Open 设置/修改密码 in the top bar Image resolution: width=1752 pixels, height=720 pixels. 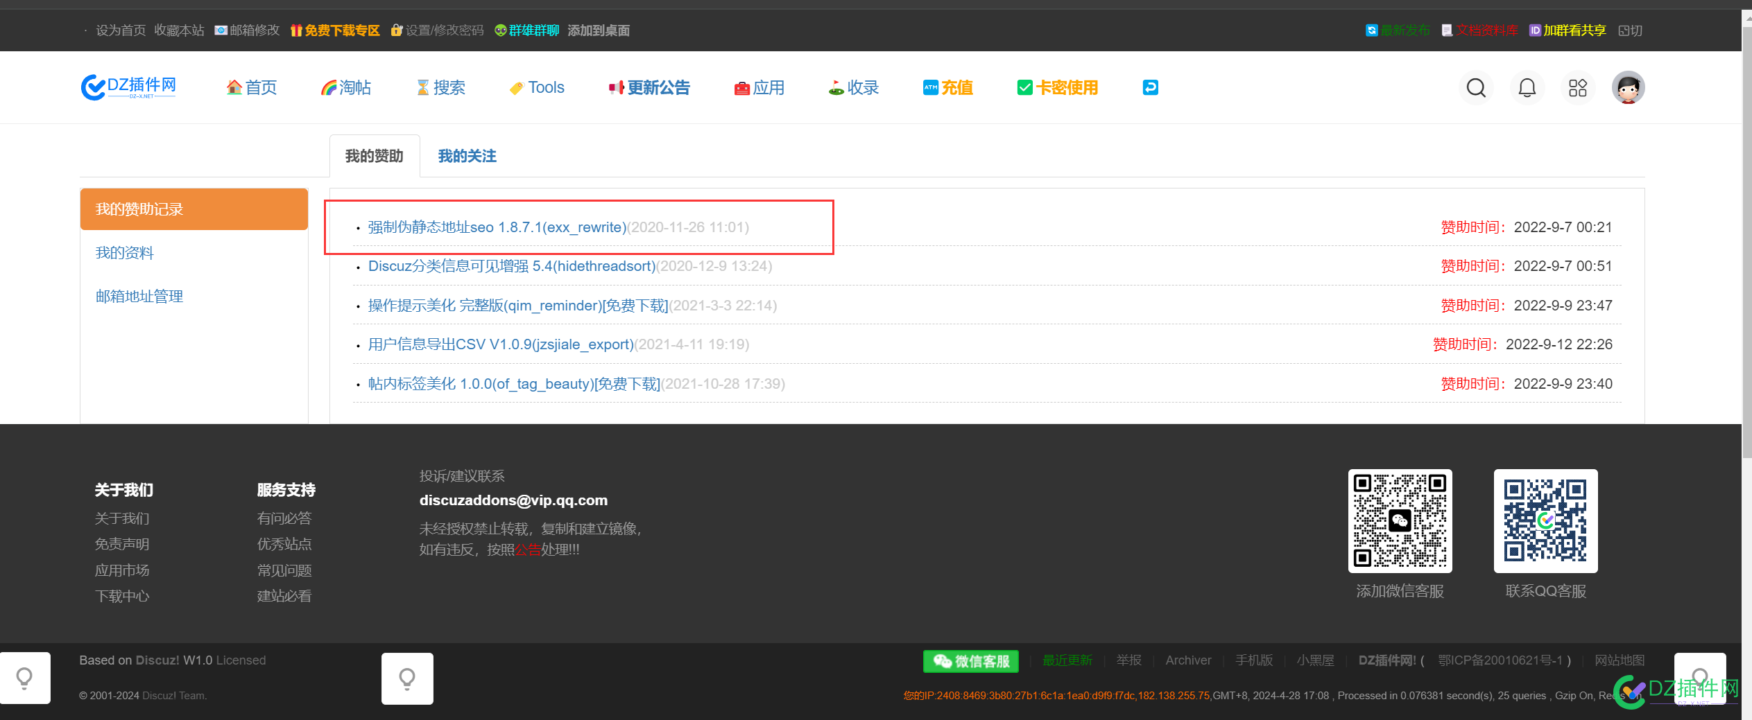click(437, 30)
